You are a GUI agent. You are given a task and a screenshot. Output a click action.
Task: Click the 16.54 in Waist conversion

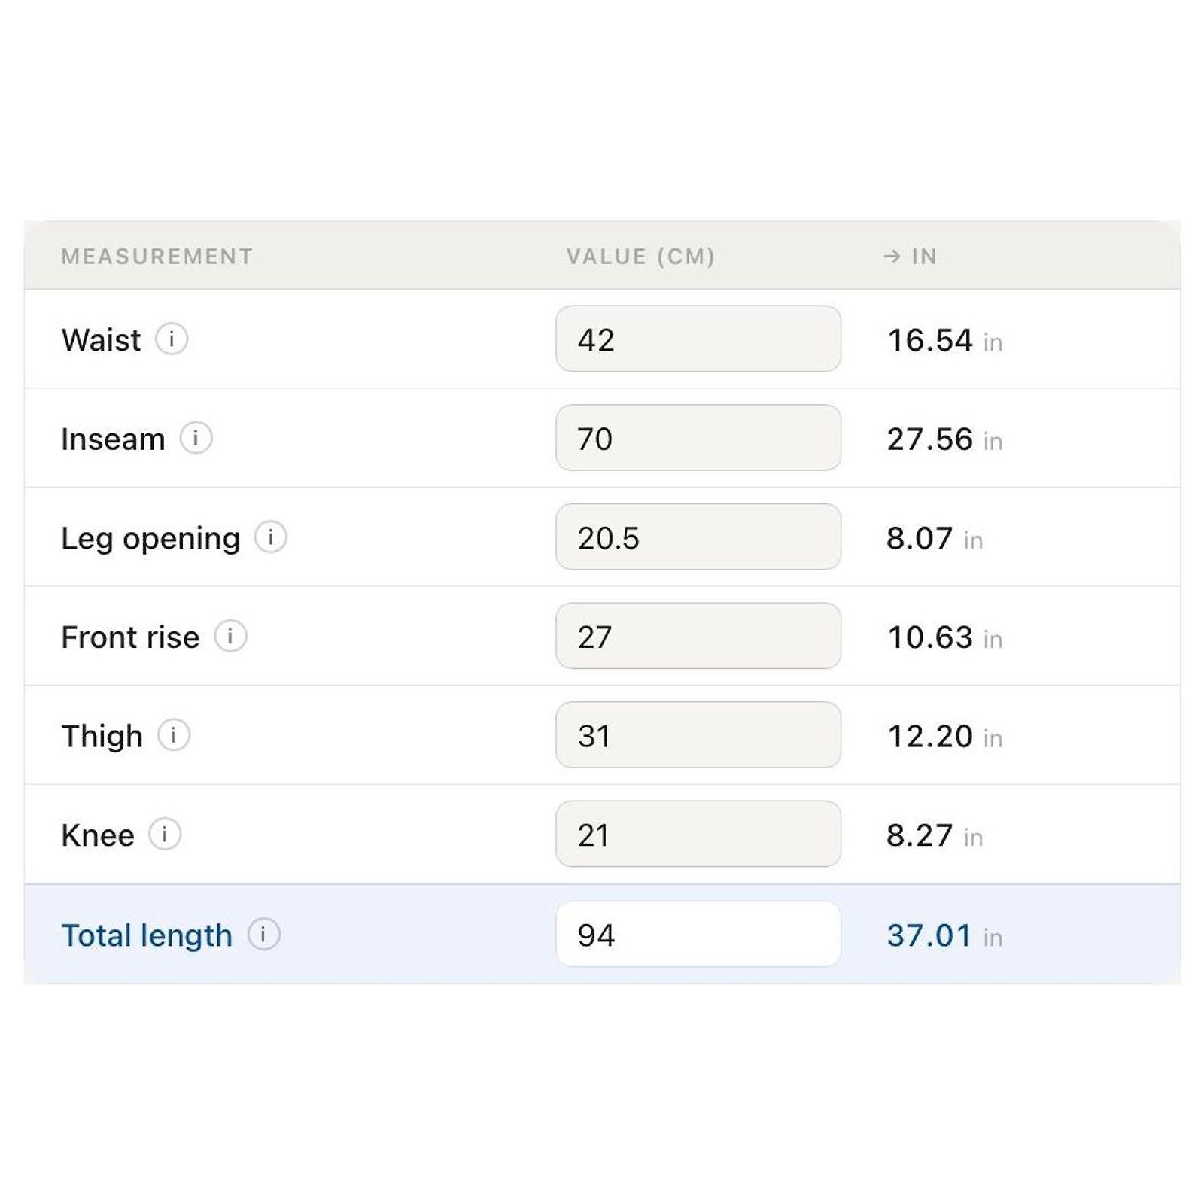(945, 340)
